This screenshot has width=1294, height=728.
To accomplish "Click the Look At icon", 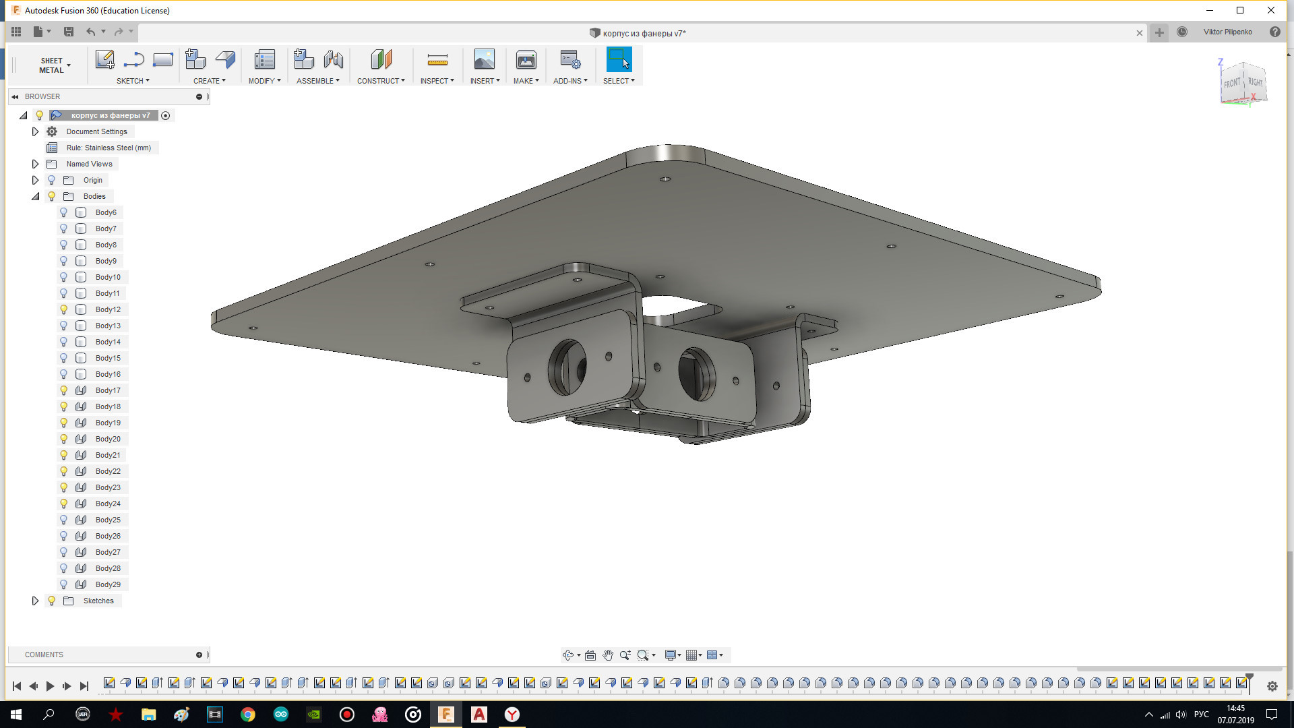I will click(x=590, y=655).
